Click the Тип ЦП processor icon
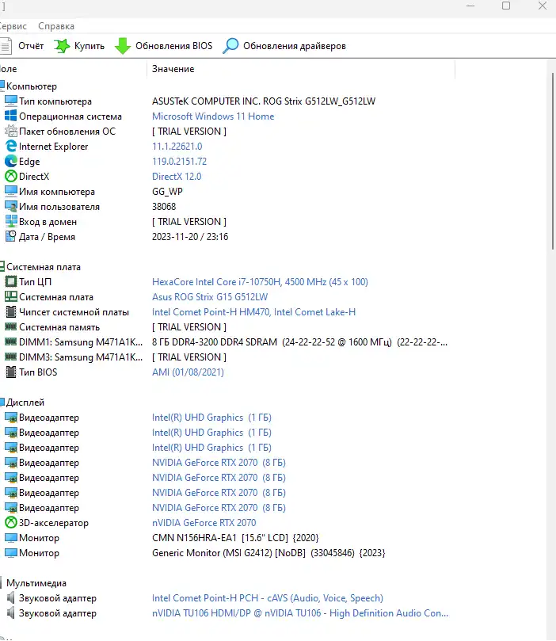Viewport: 556px width, 641px height. coord(10,281)
